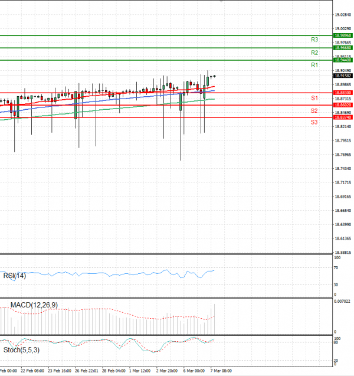Click the 26 Feb 22:01 time label
354x376 pixels.
tap(86, 371)
